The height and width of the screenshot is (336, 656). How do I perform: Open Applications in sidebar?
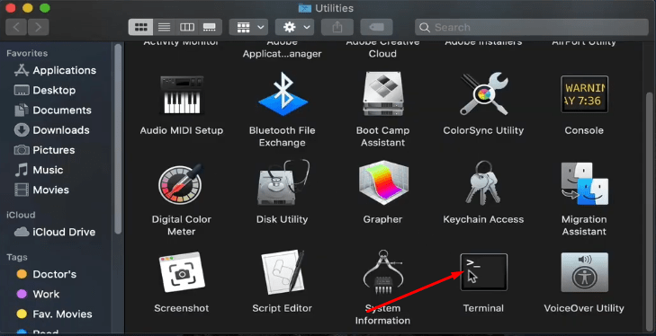[x=55, y=70]
